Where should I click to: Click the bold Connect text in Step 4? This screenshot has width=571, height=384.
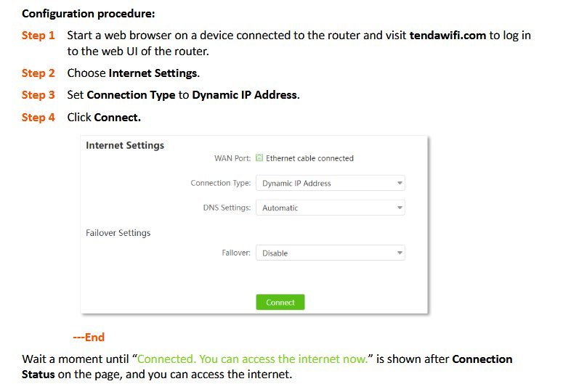tap(117, 117)
